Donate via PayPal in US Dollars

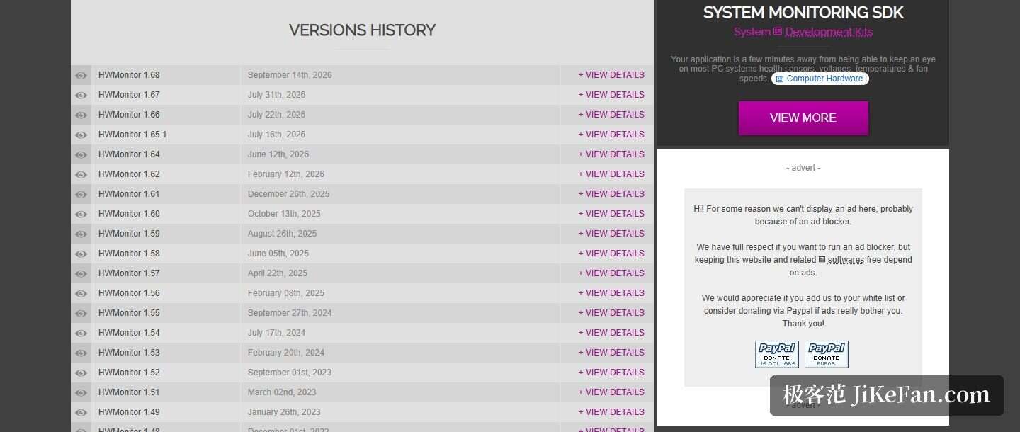click(x=777, y=354)
